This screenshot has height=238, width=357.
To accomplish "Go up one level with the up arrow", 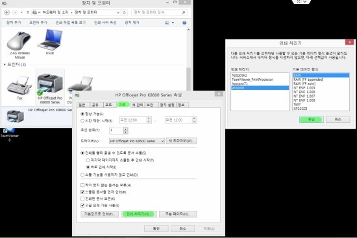I will 28,12.
